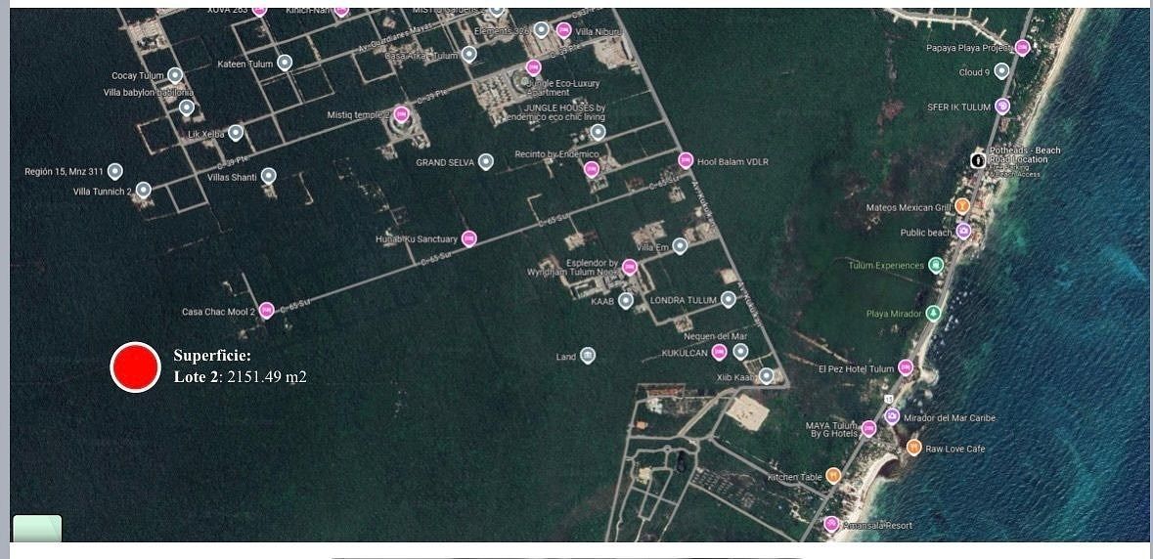Image resolution: width=1153 pixels, height=559 pixels.
Task: Open the Mateos Mexican Grill restaurant pin
Action: [962, 206]
